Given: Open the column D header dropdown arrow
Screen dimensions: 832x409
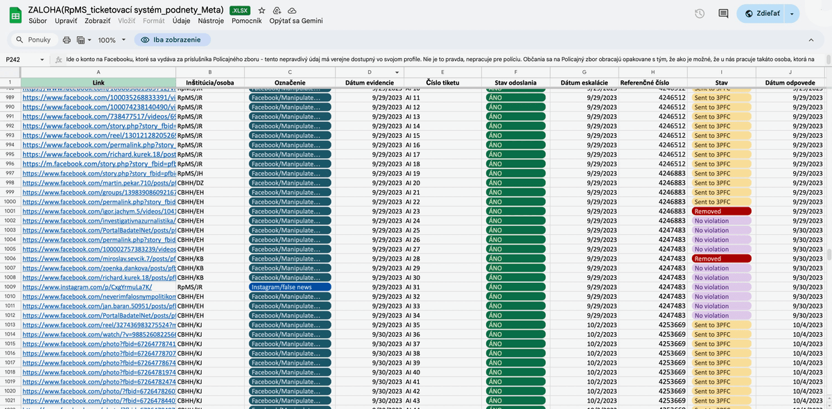Looking at the screenshot, I should pos(397,72).
